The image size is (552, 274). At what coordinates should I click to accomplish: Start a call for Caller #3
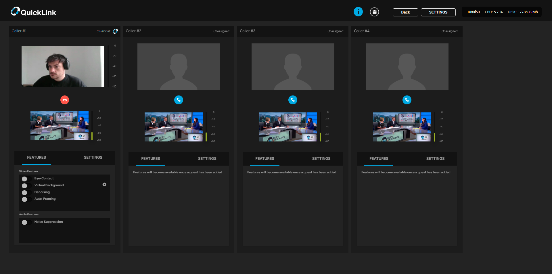click(293, 100)
